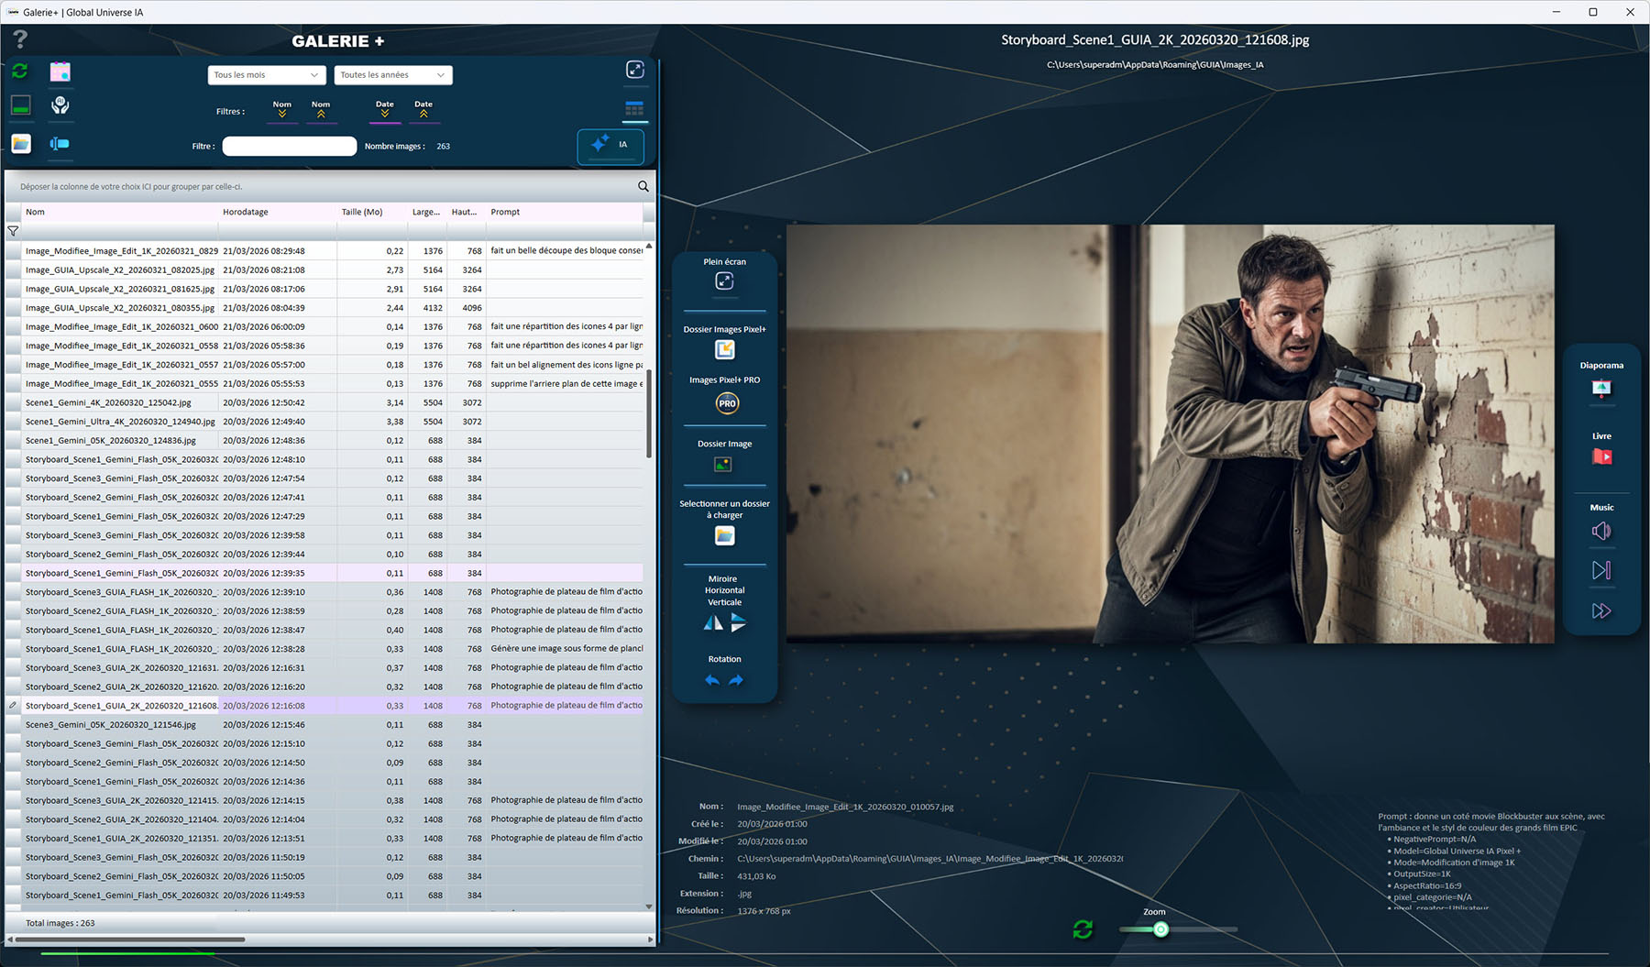1650x967 pixels.
Task: Adjust the Zoom slider handle
Action: tap(1160, 929)
